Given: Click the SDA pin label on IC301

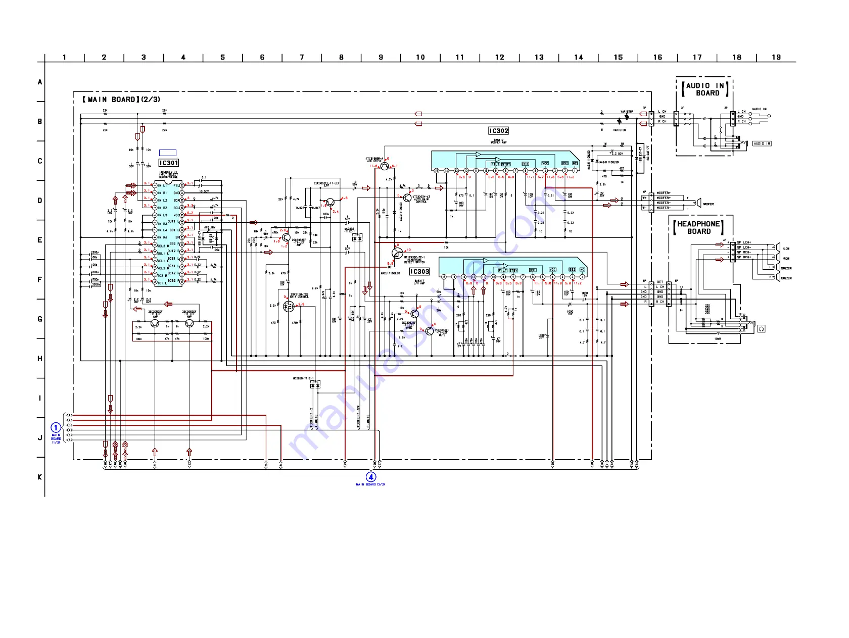Looking at the screenshot, I should pyautogui.click(x=176, y=201).
